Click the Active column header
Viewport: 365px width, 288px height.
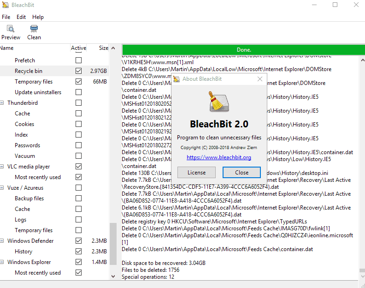[78, 48]
